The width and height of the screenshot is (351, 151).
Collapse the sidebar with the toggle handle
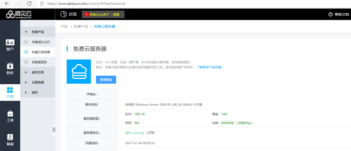coord(54,130)
